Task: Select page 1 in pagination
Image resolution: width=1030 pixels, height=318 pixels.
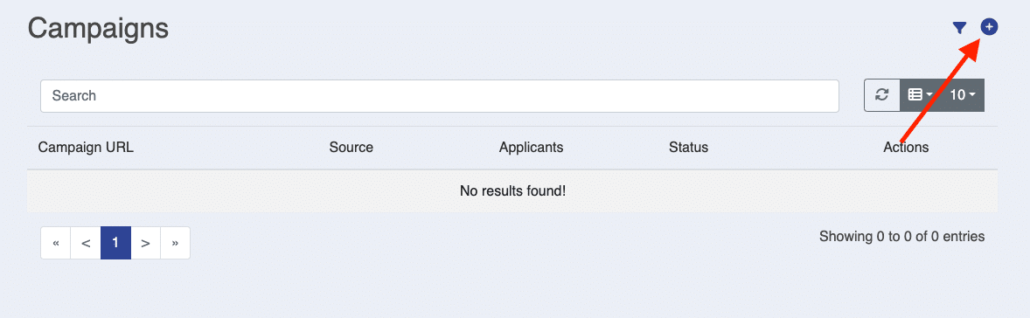Action: coord(115,243)
